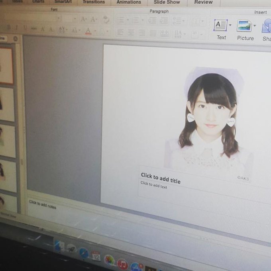Open Finder in the Dock
271x271 pixels.
click(x=60, y=246)
